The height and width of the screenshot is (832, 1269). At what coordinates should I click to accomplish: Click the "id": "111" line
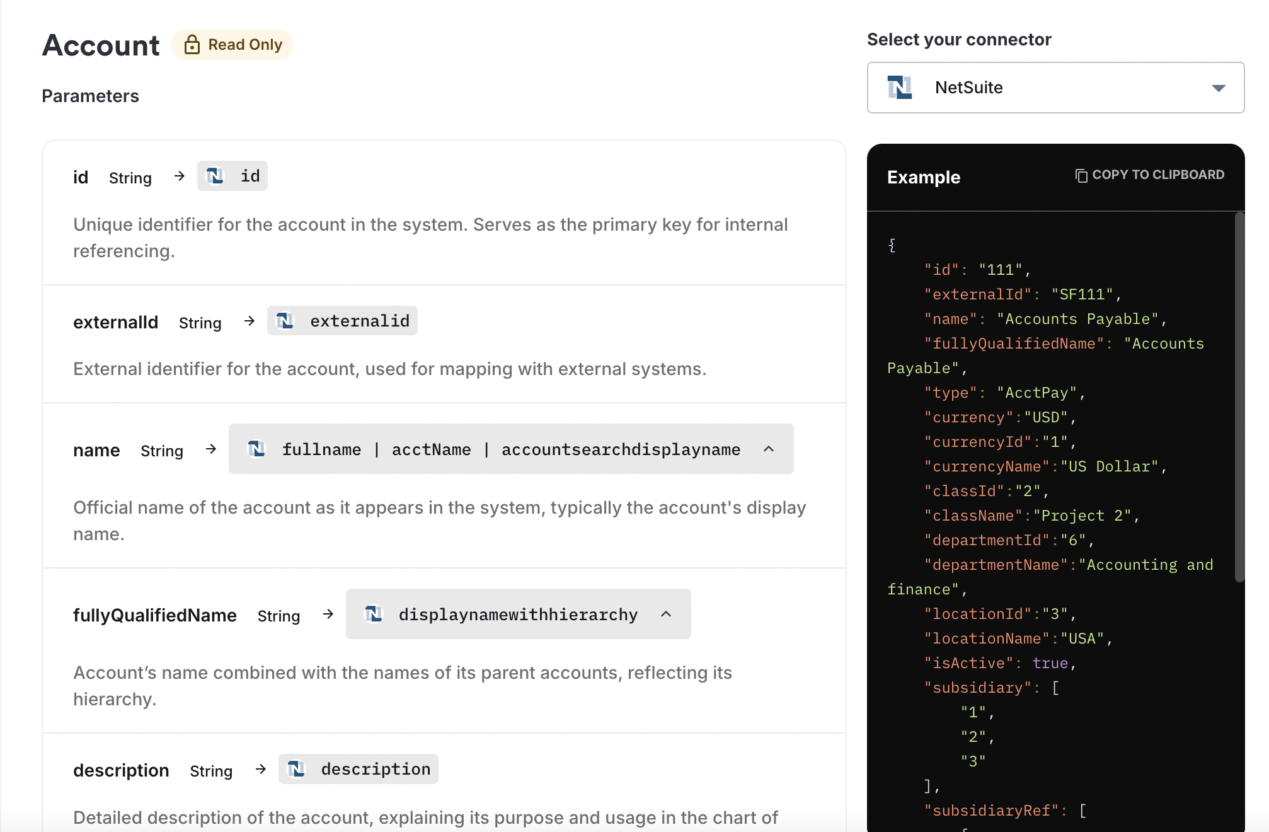pyautogui.click(x=977, y=270)
